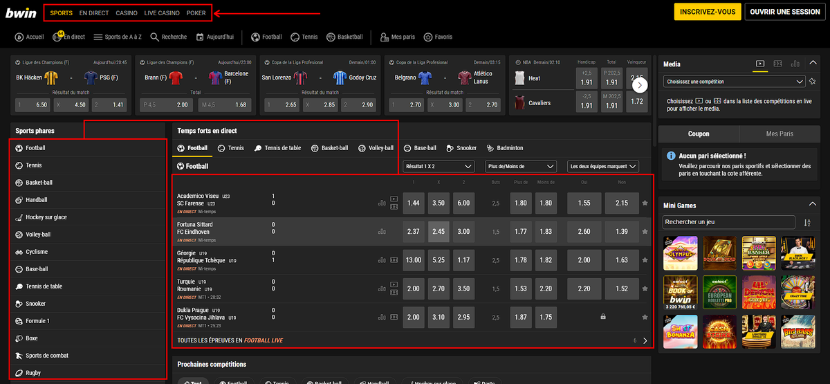The image size is (830, 384).
Task: Open Choisissez une compétition dropdown
Action: click(734, 82)
